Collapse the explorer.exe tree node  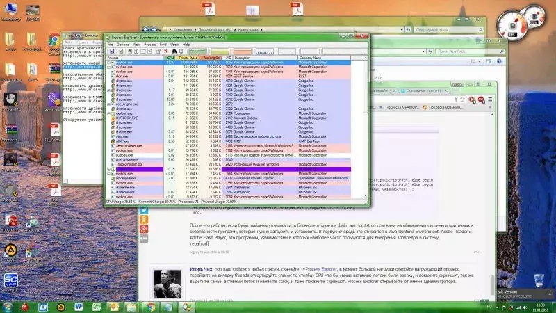click(x=109, y=113)
